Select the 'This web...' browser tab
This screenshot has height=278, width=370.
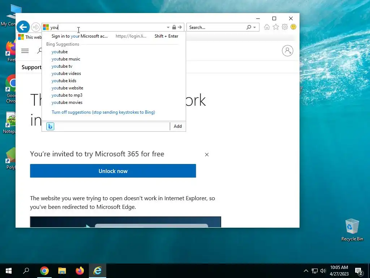(30, 37)
